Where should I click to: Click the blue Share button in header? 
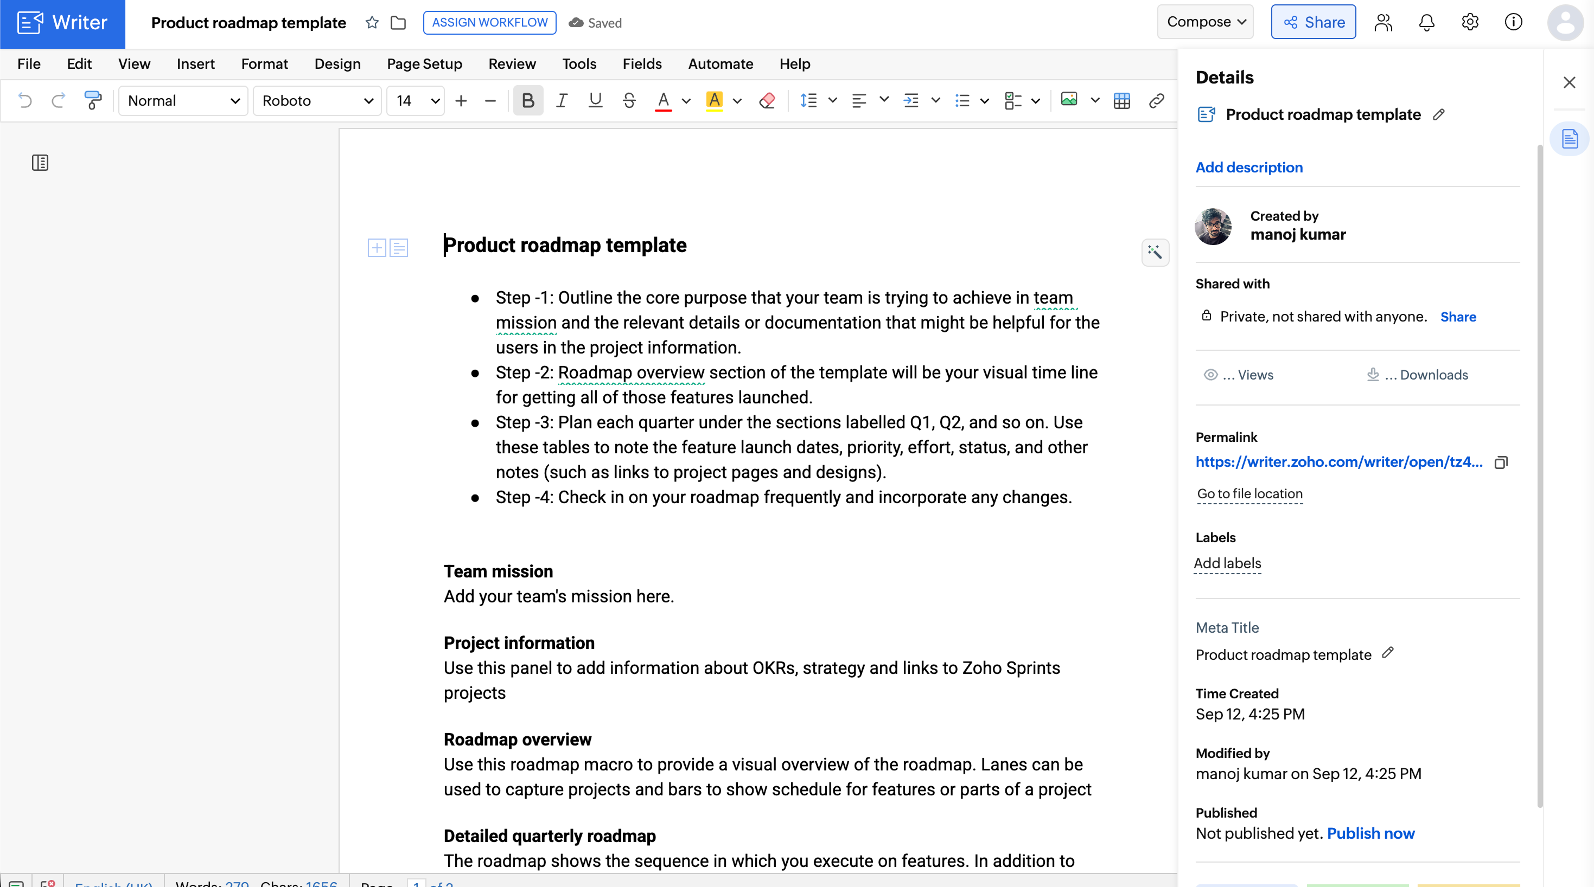(x=1314, y=22)
